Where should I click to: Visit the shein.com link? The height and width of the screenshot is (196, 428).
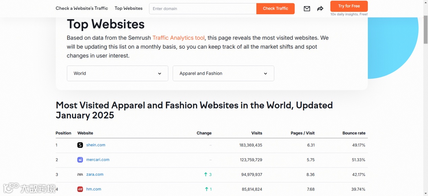pos(96,145)
